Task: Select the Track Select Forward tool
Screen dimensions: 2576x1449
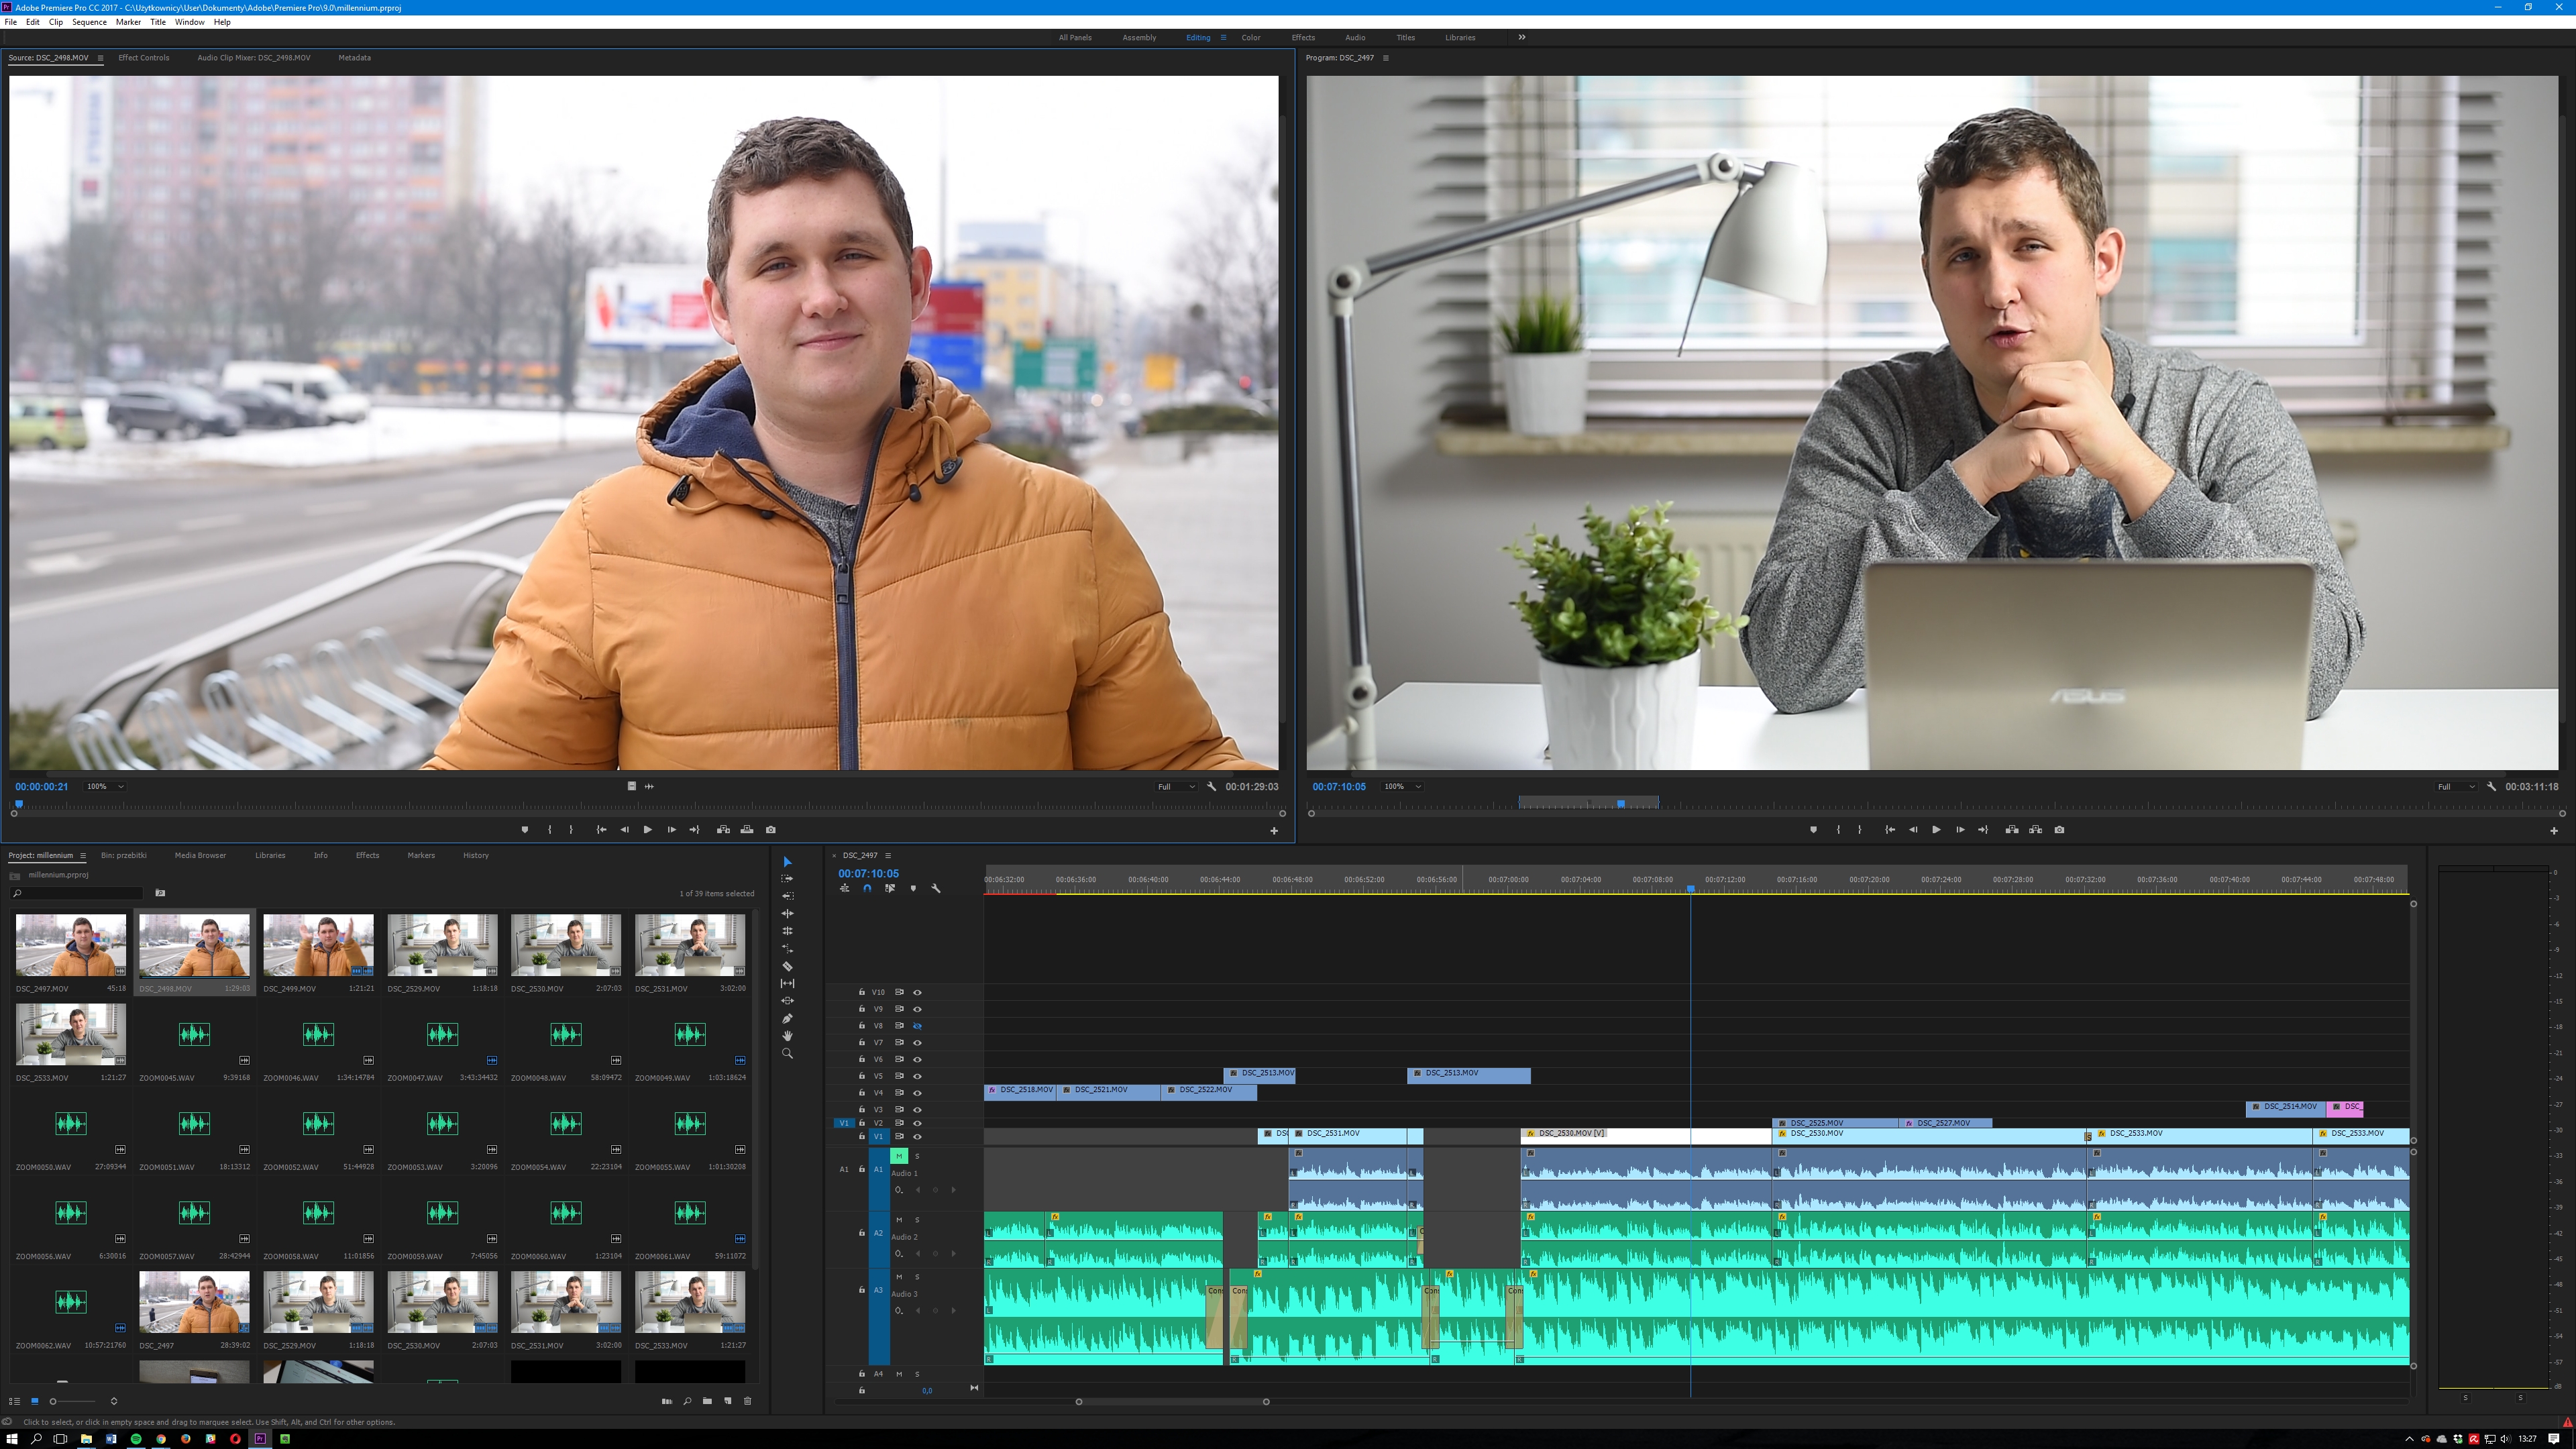Action: click(x=787, y=878)
